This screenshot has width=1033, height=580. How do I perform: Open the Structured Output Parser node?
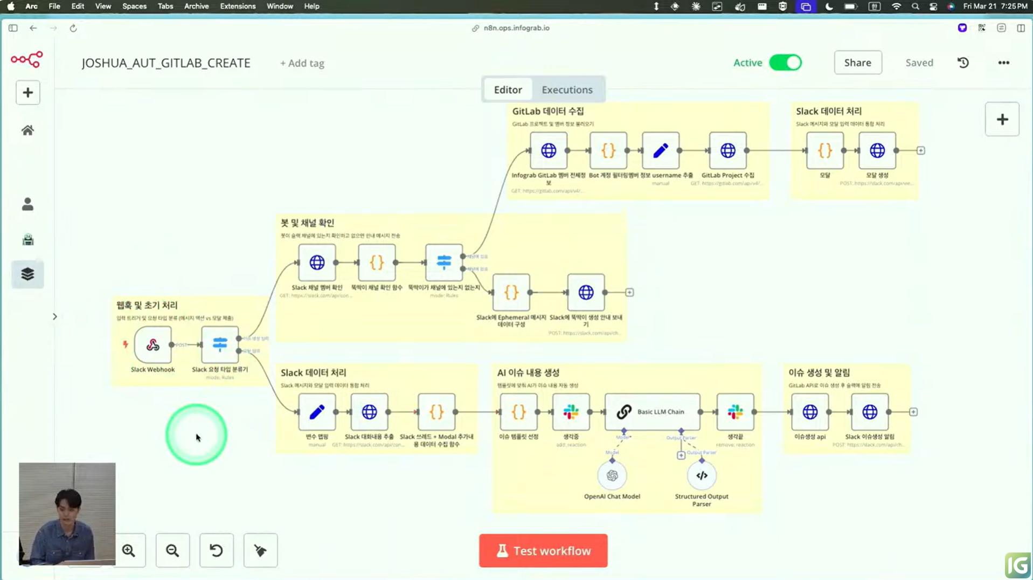point(701,475)
